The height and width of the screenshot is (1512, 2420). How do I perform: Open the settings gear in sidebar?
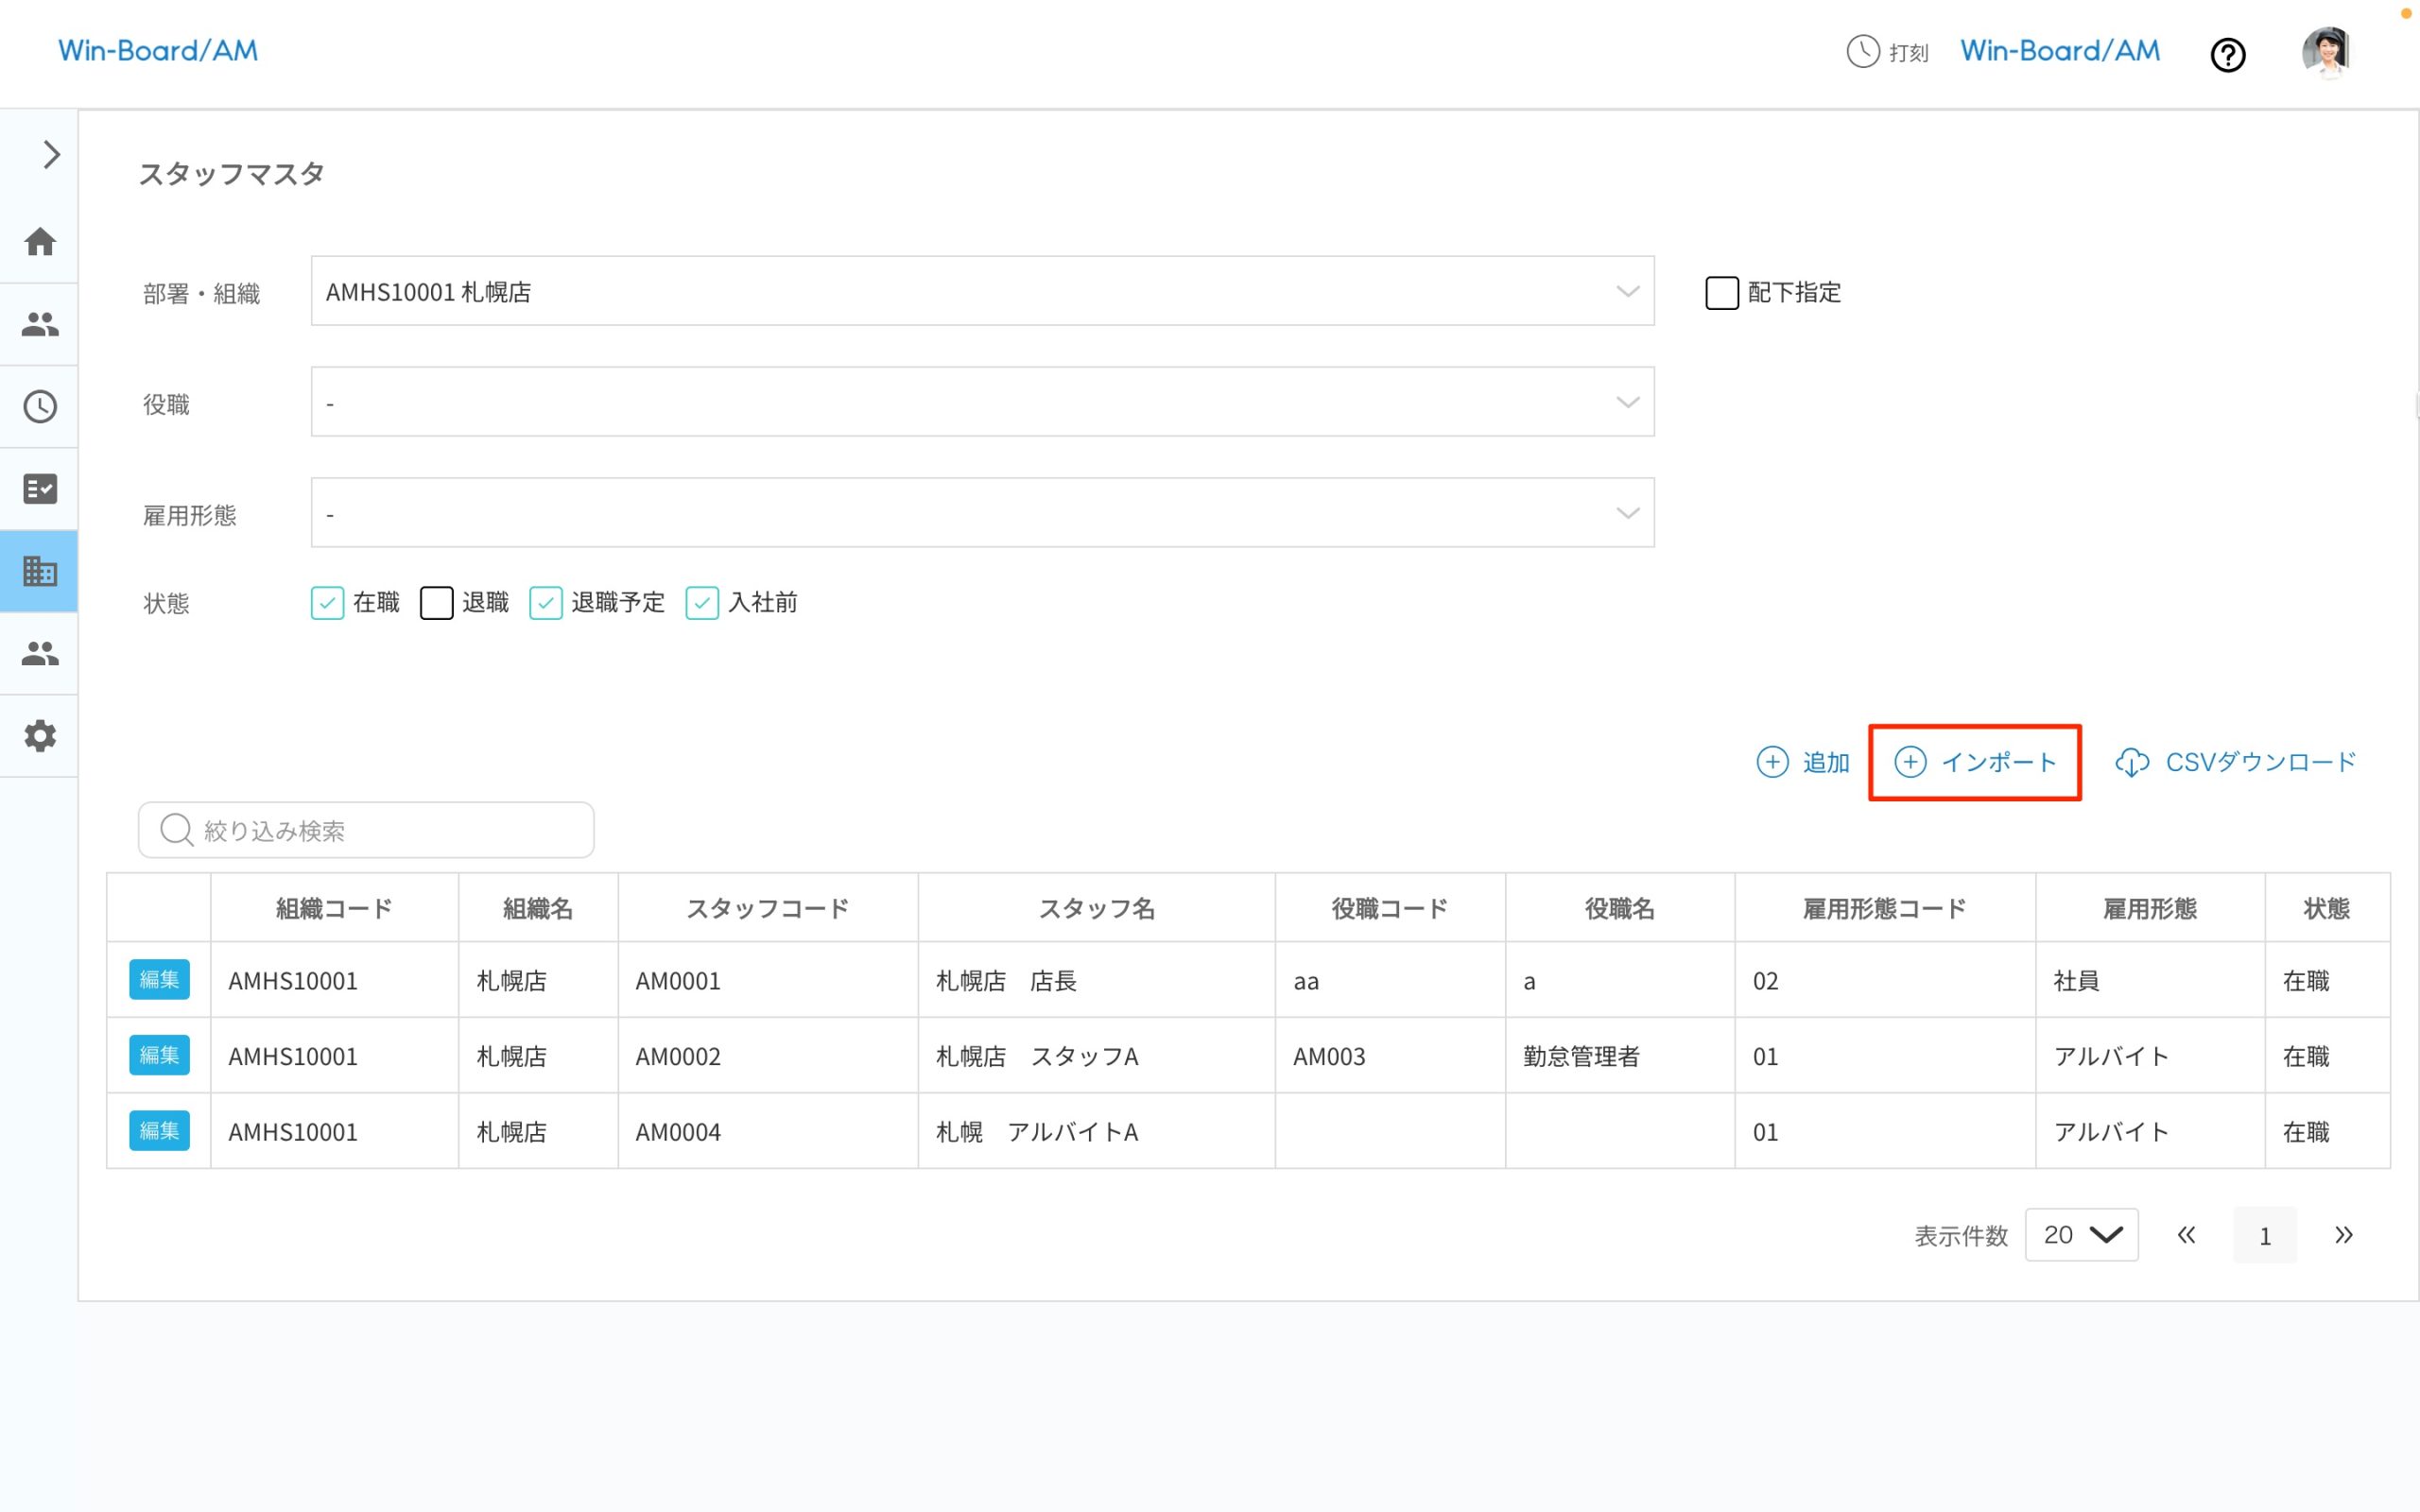pos(40,736)
